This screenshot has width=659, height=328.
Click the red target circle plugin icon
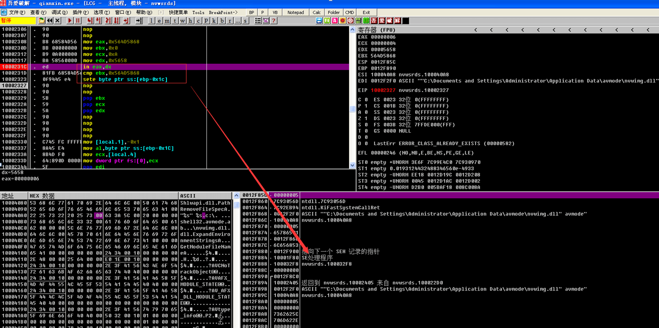click(x=350, y=21)
